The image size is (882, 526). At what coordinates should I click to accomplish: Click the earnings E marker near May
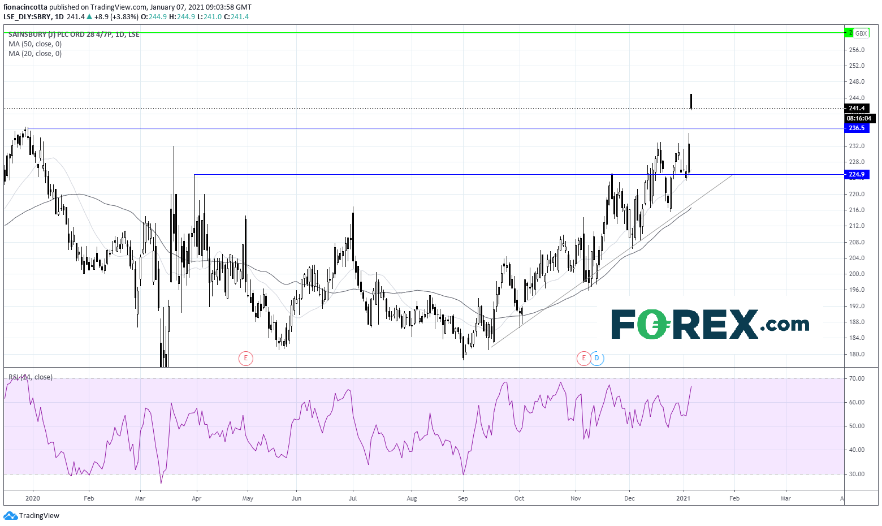(245, 358)
